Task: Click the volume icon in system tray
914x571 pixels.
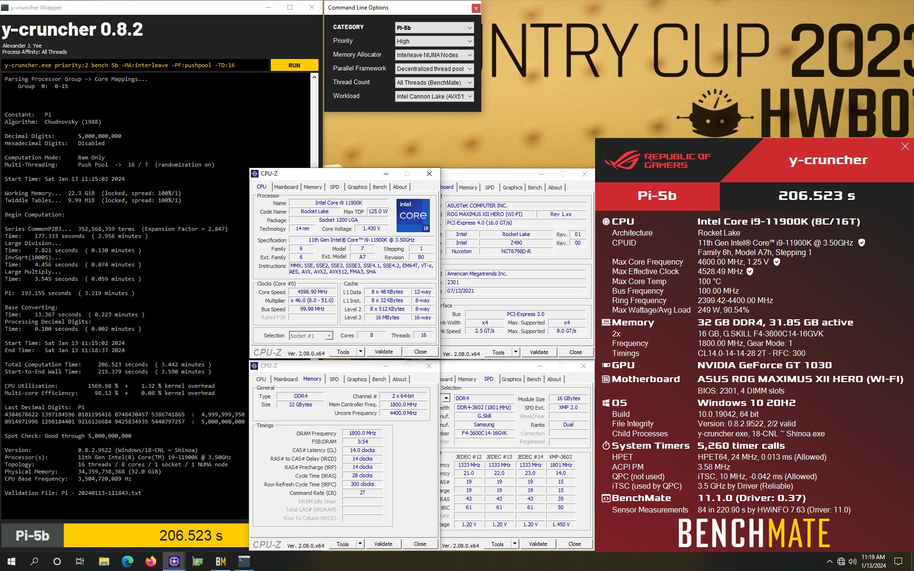Action: tap(852, 561)
